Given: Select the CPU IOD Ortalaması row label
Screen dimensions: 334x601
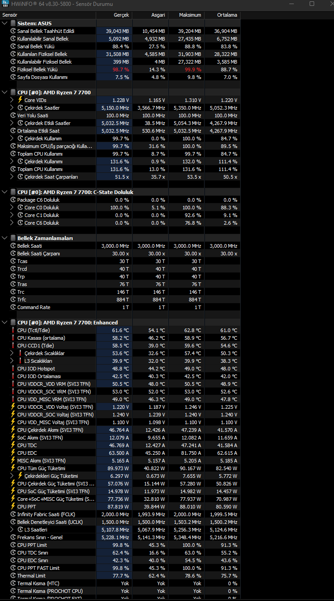Looking at the screenshot, I should [39, 376].
